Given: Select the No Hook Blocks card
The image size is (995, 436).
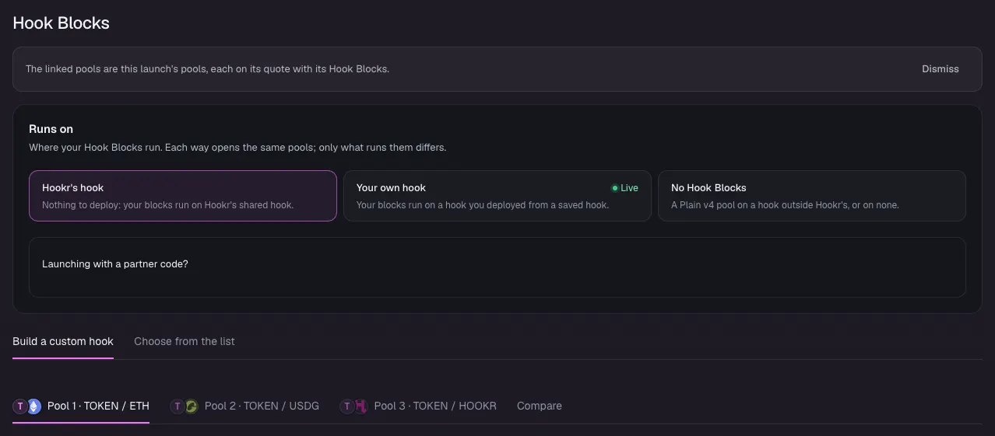Looking at the screenshot, I should (x=812, y=196).
